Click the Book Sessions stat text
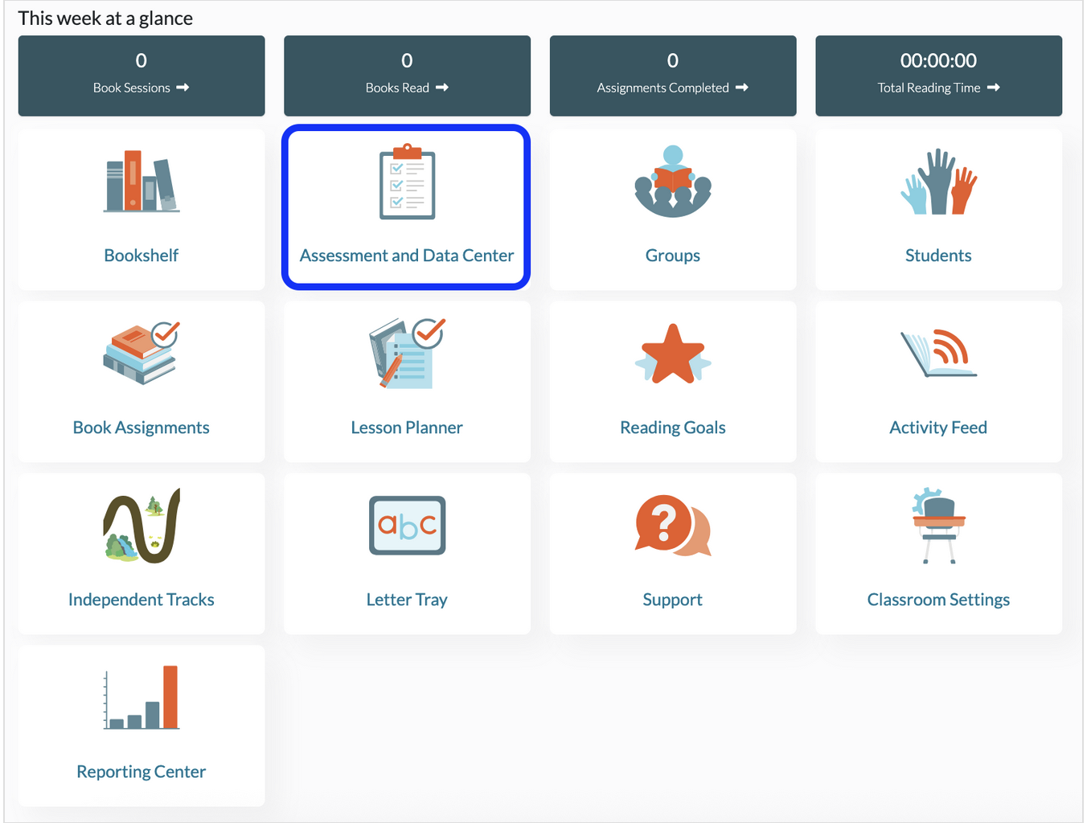The width and height of the screenshot is (1087, 823). click(132, 88)
